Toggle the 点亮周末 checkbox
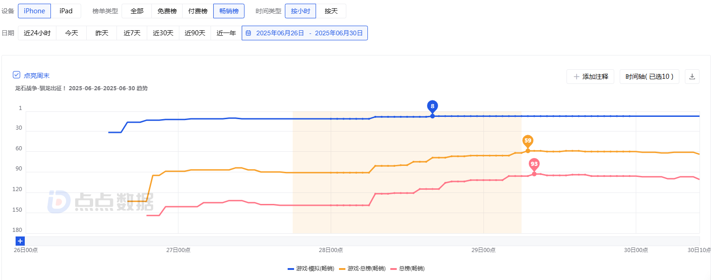The height and width of the screenshot is (280, 711). [17, 75]
